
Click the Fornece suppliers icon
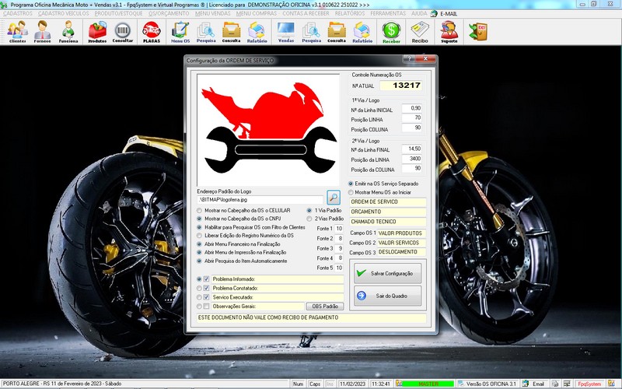(43, 31)
